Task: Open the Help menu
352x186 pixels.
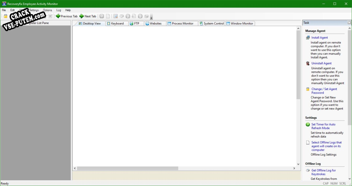Action: [x=68, y=10]
